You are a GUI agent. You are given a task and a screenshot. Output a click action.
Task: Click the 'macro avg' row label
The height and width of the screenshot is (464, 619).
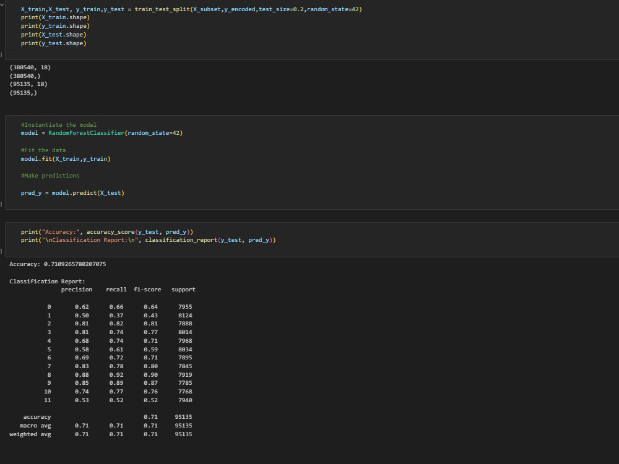point(35,426)
